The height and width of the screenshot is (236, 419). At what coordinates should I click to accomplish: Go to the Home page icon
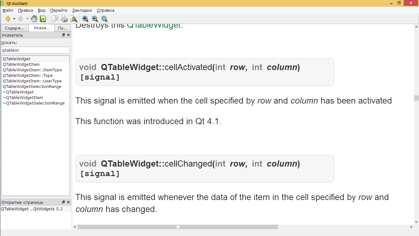tap(34, 19)
